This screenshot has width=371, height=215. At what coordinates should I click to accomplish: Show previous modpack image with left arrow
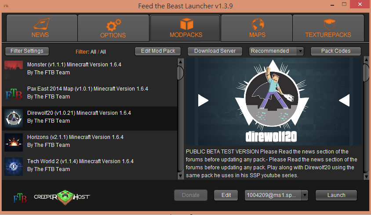(203, 101)
